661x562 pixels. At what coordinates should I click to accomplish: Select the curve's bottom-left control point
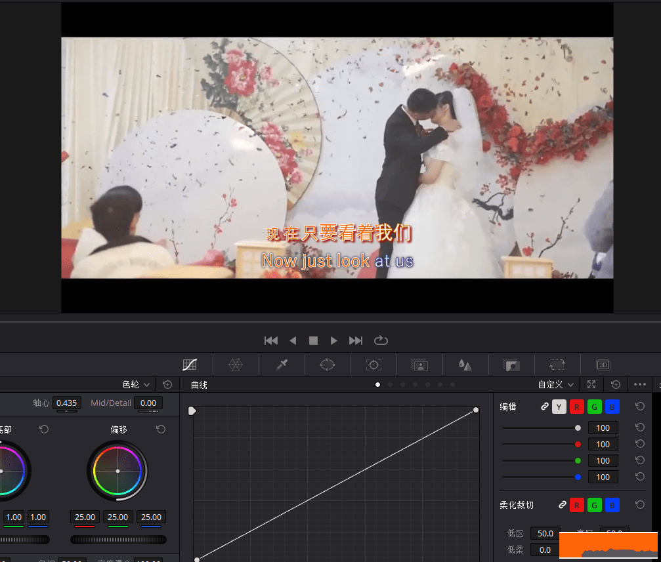197,559
